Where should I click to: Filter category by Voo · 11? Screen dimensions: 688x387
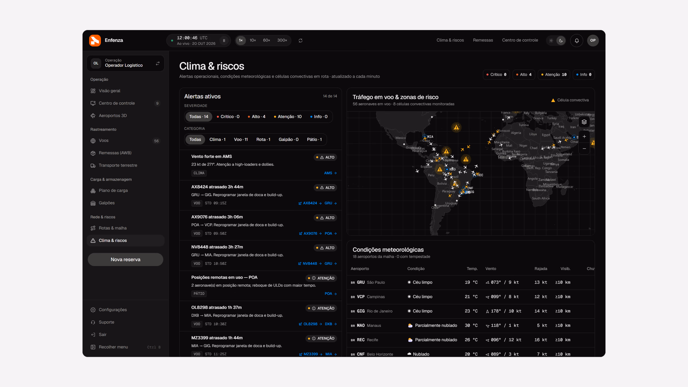click(241, 140)
